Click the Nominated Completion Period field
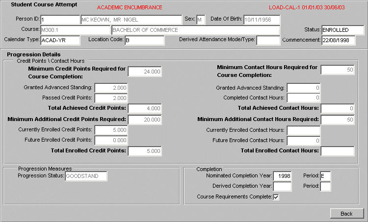Image resolution: width=368 pixels, height=222 pixels. [325, 176]
